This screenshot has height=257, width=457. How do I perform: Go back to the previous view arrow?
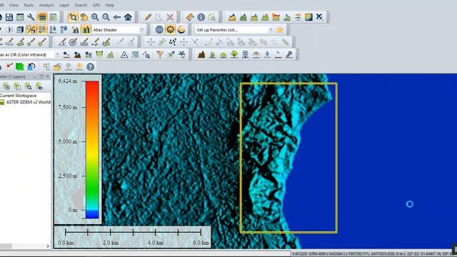(x=117, y=17)
